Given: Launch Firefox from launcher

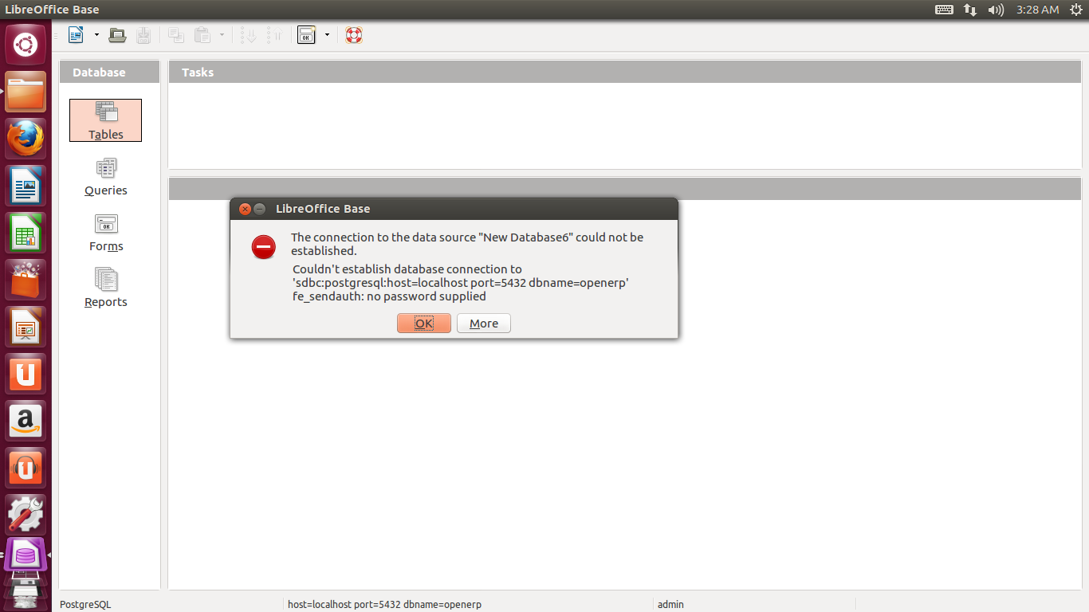Looking at the screenshot, I should (x=26, y=139).
